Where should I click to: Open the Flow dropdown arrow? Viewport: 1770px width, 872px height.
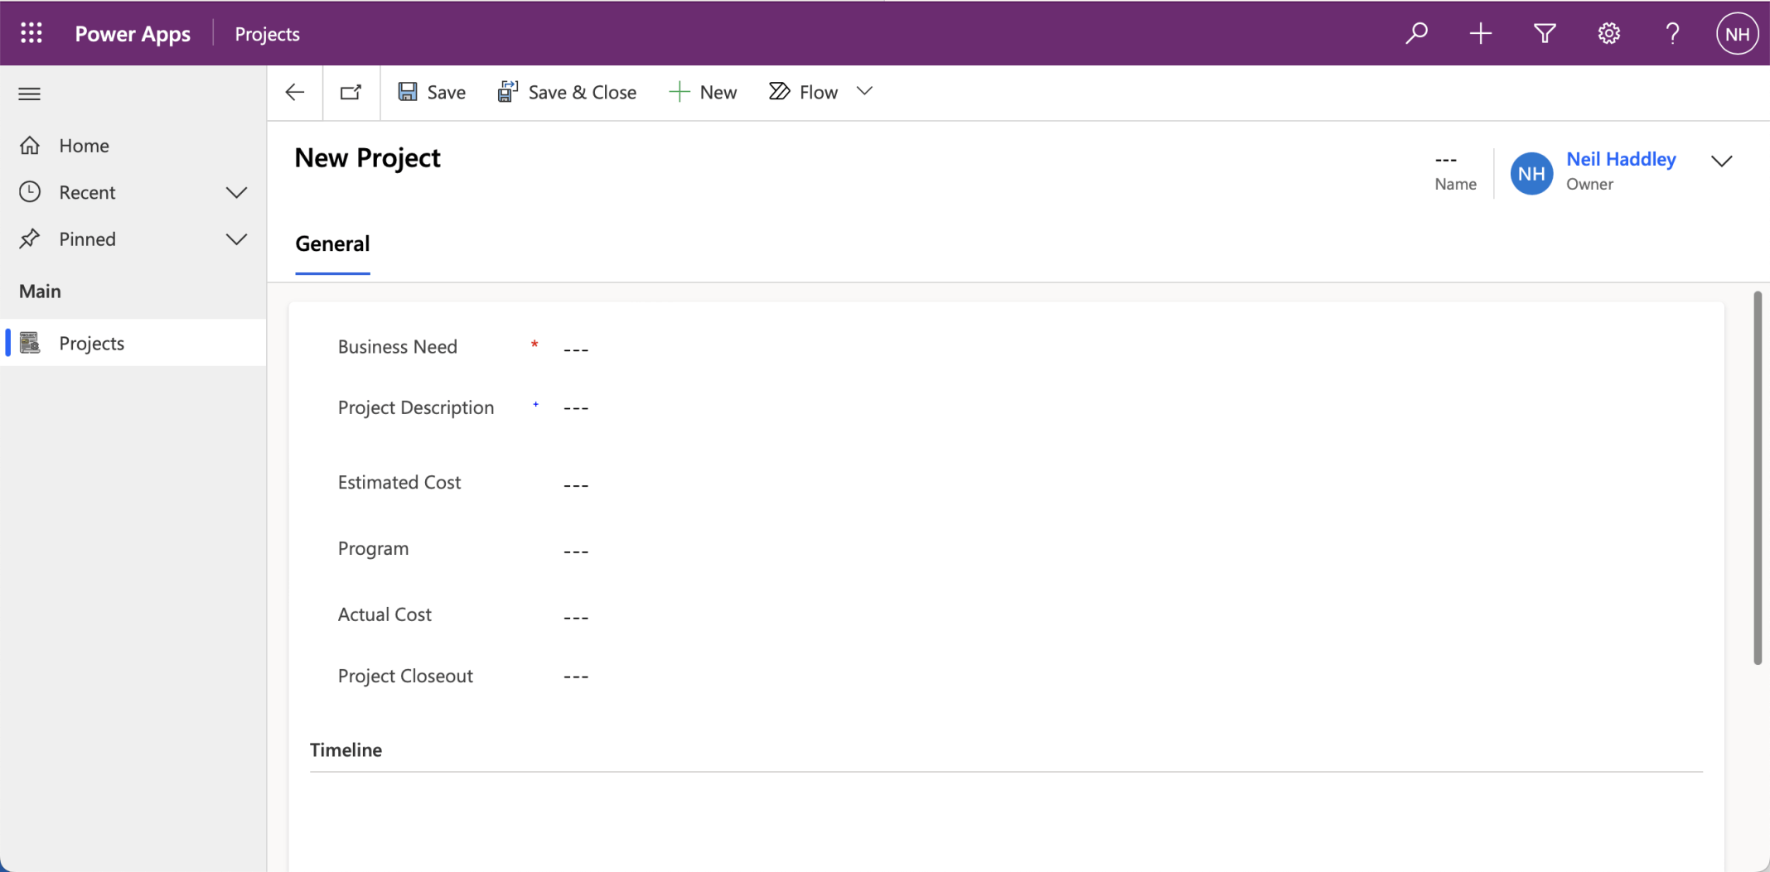(x=864, y=91)
